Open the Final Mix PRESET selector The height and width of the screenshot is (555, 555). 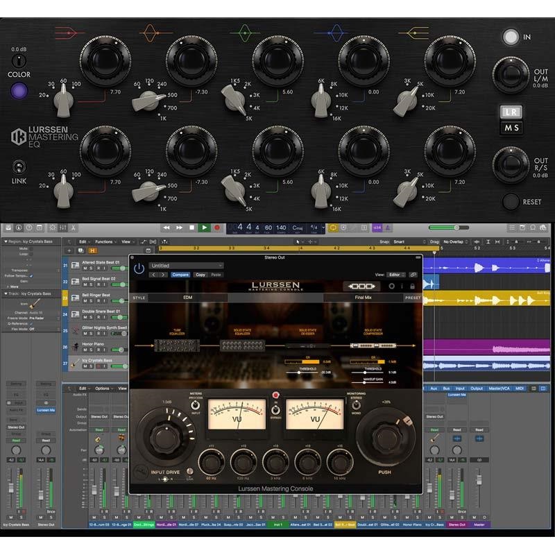363,298
